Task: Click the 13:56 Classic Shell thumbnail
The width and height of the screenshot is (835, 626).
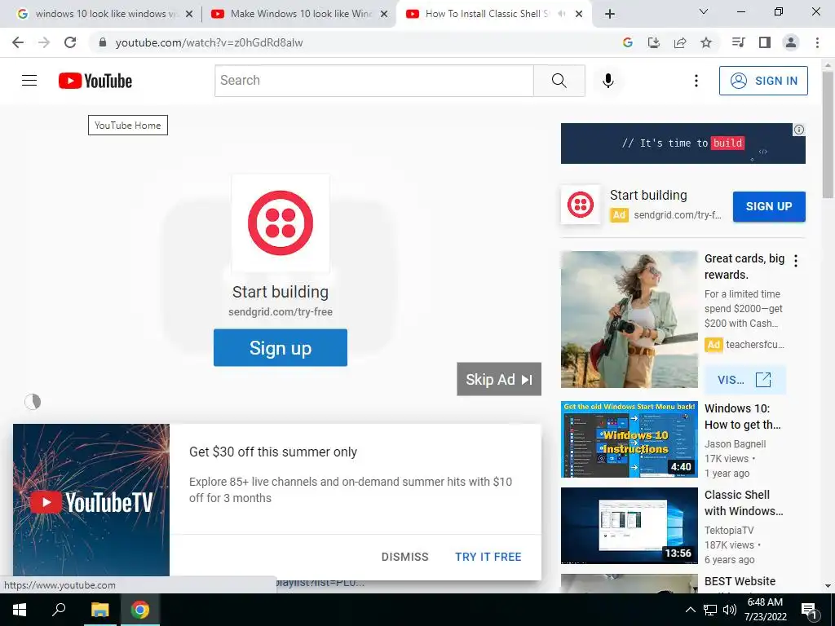Action: [629, 526]
